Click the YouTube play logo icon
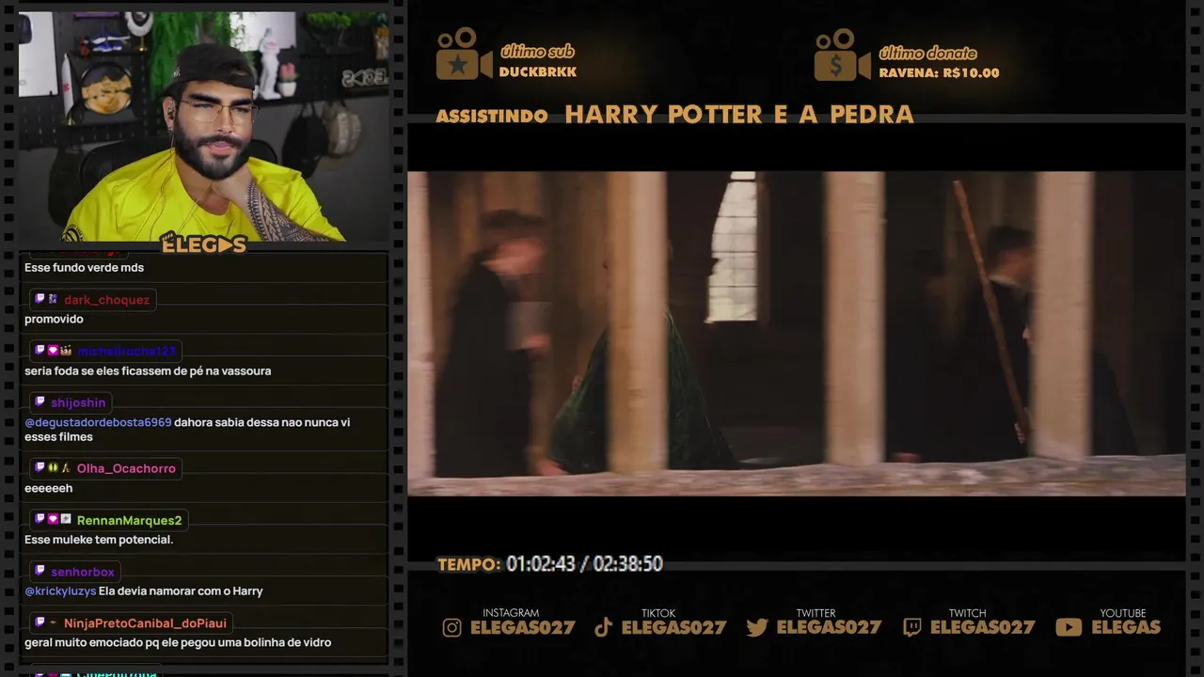This screenshot has width=1204, height=677. pos(1069,627)
